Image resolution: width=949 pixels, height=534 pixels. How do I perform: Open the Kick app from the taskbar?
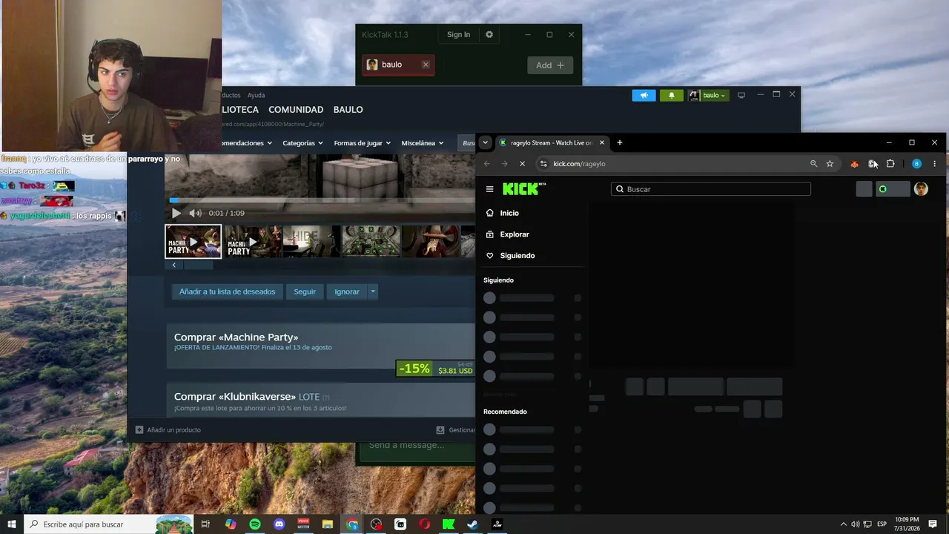click(449, 524)
